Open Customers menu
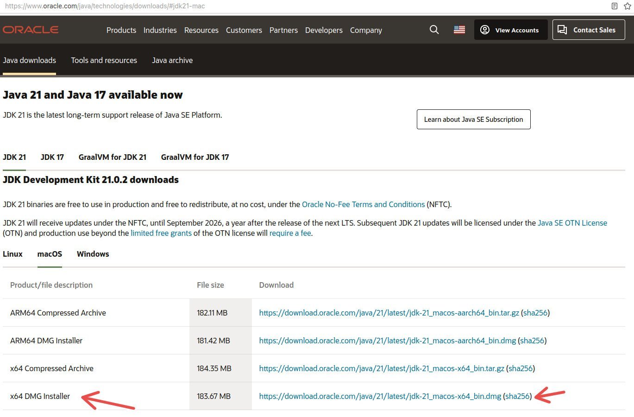634x417 pixels. coord(244,30)
